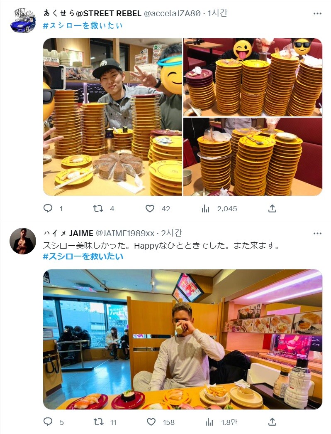
Task: Like the JAIME tweet with 158 likes
Action: pyautogui.click(x=151, y=422)
